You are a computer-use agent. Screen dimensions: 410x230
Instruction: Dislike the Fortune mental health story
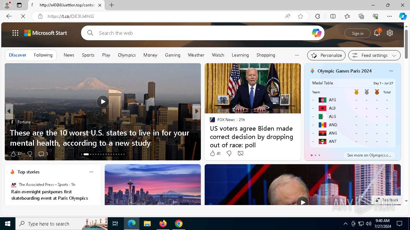30,154
